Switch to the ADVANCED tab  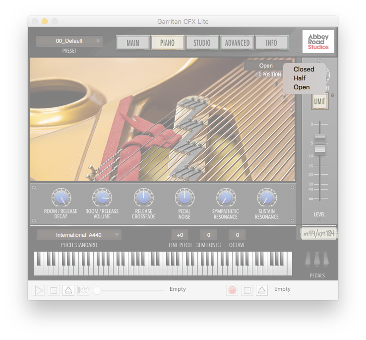pos(237,43)
